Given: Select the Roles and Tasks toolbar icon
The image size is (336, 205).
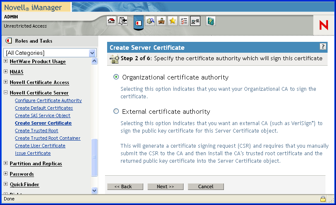Looking at the screenshot, I should (x=139, y=23).
